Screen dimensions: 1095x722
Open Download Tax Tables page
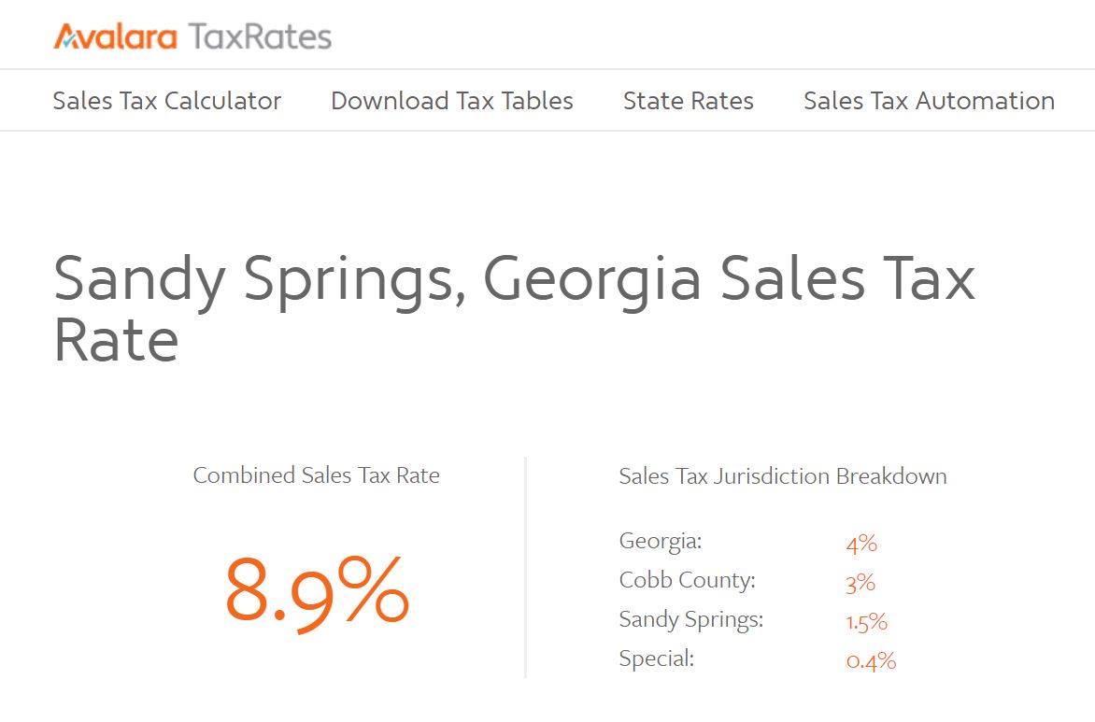[452, 101]
